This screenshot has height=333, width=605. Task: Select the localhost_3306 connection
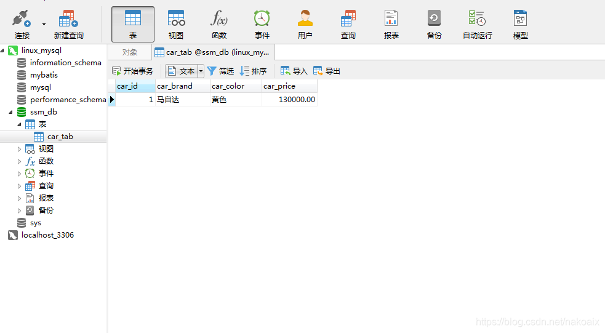point(47,235)
